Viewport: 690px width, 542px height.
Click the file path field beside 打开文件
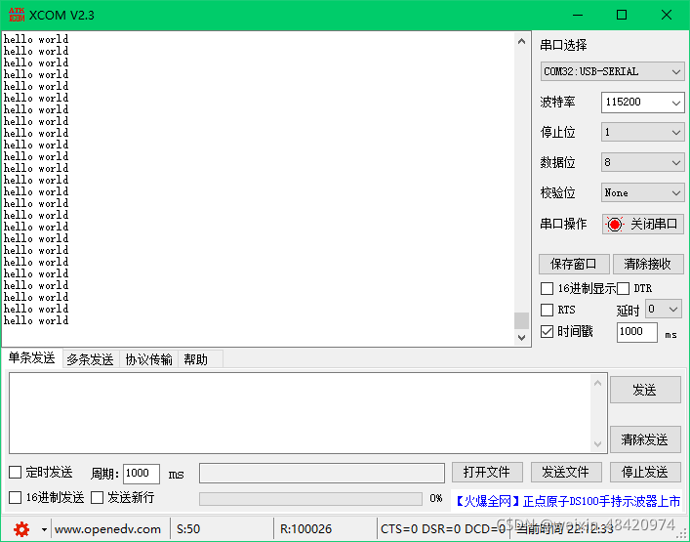[322, 474]
